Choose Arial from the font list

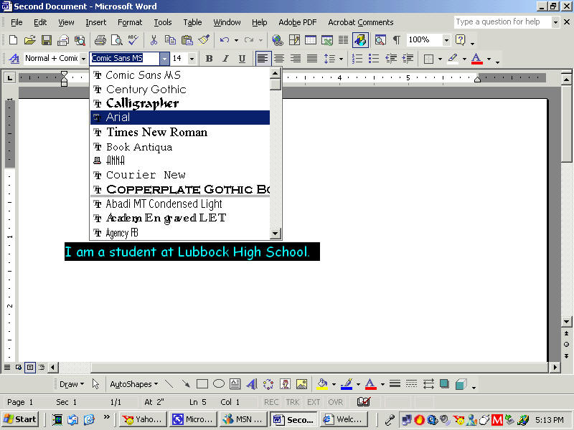tap(180, 118)
